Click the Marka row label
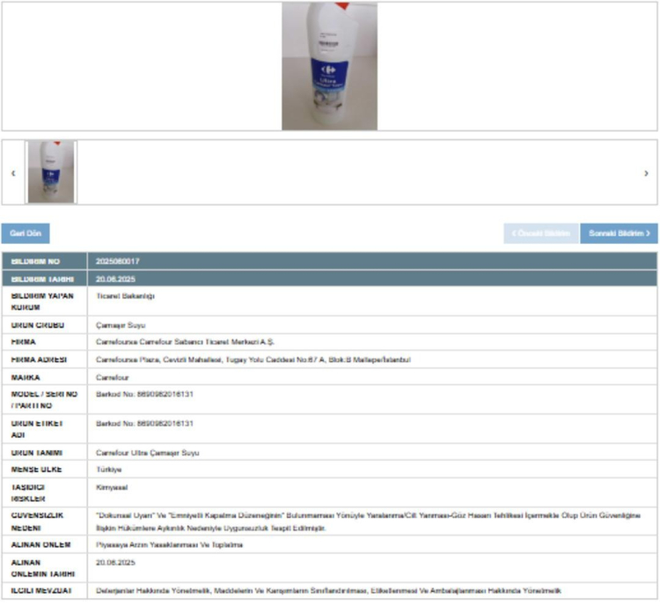Image resolution: width=660 pixels, height=606 pixels. (25, 377)
